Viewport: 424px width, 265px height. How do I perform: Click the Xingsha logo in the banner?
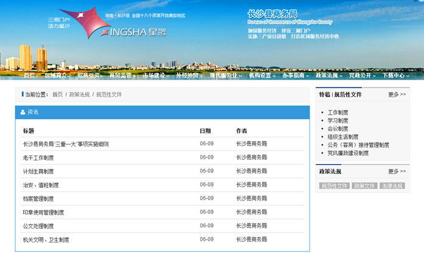pyautogui.click(x=112, y=23)
